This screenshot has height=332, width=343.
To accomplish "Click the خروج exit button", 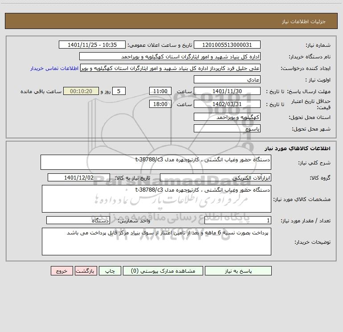I will 61,271.
